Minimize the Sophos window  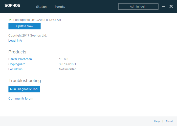click(164, 6)
